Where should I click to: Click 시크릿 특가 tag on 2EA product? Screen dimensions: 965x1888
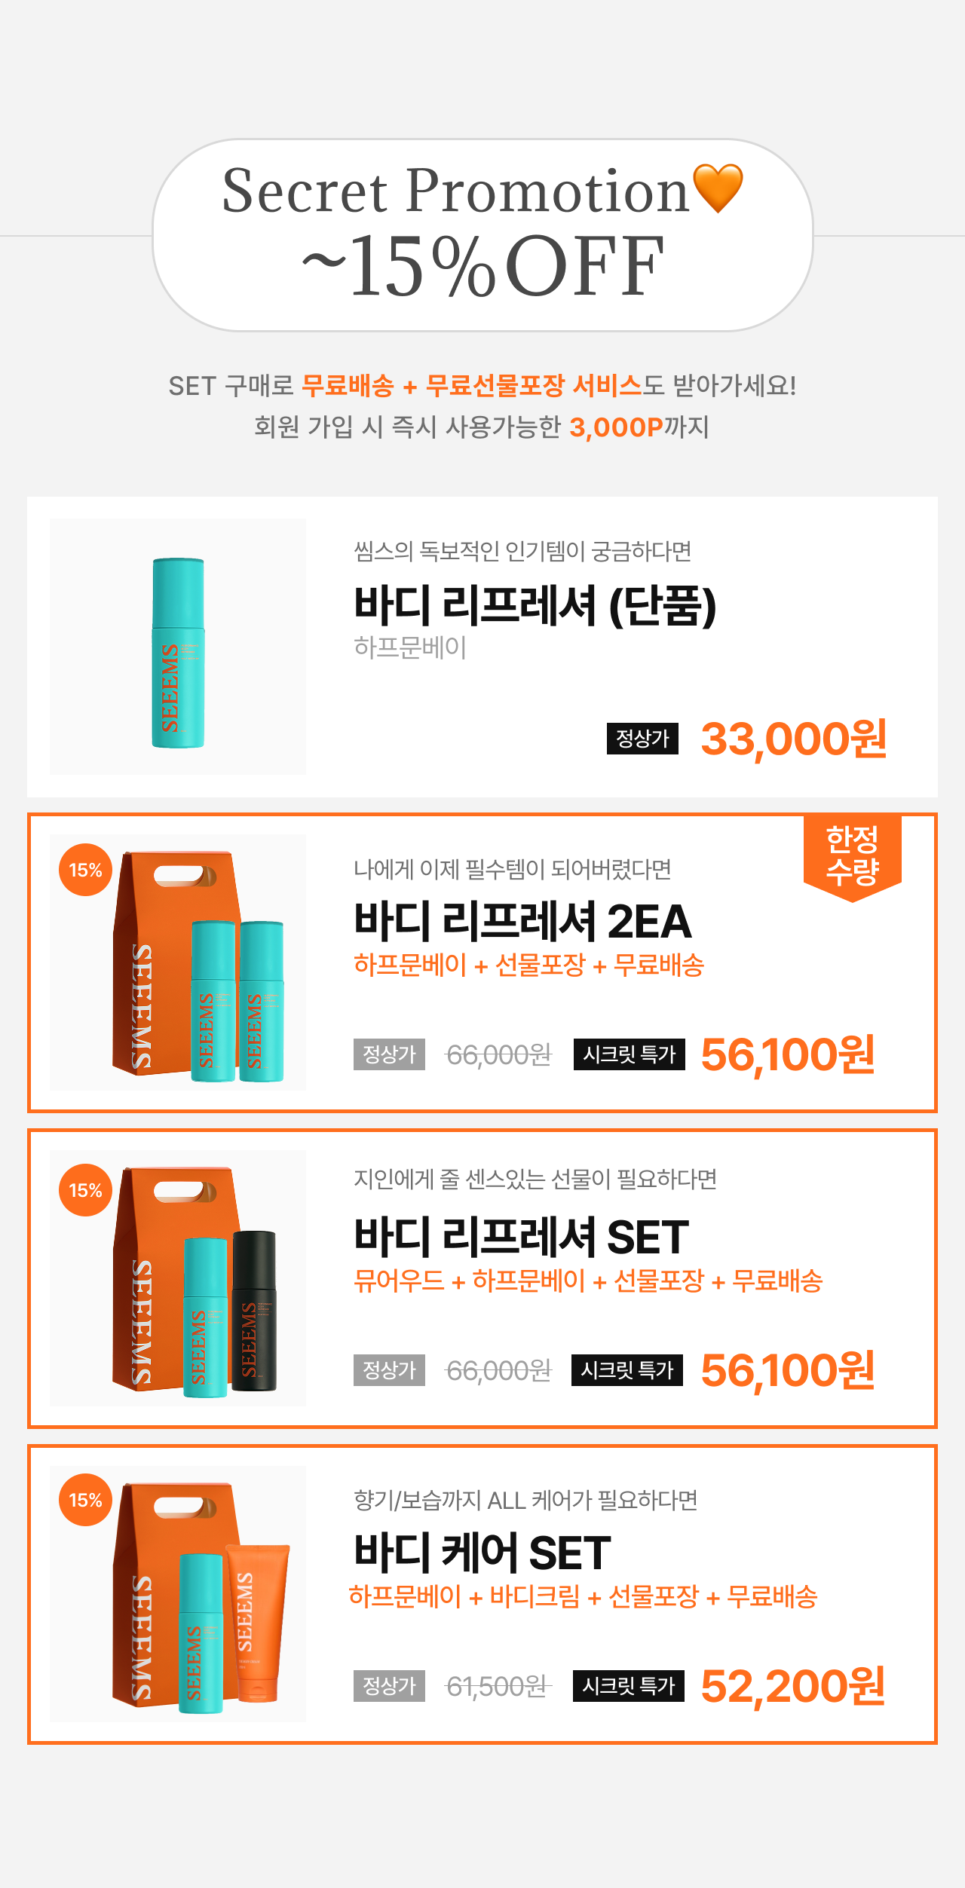click(629, 1054)
